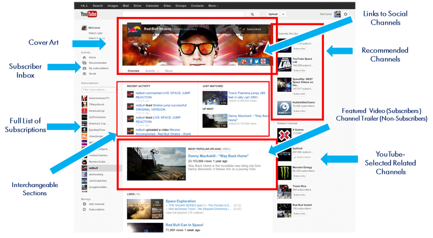Click the X Games channel logo
The image size is (433, 238).
[284, 134]
